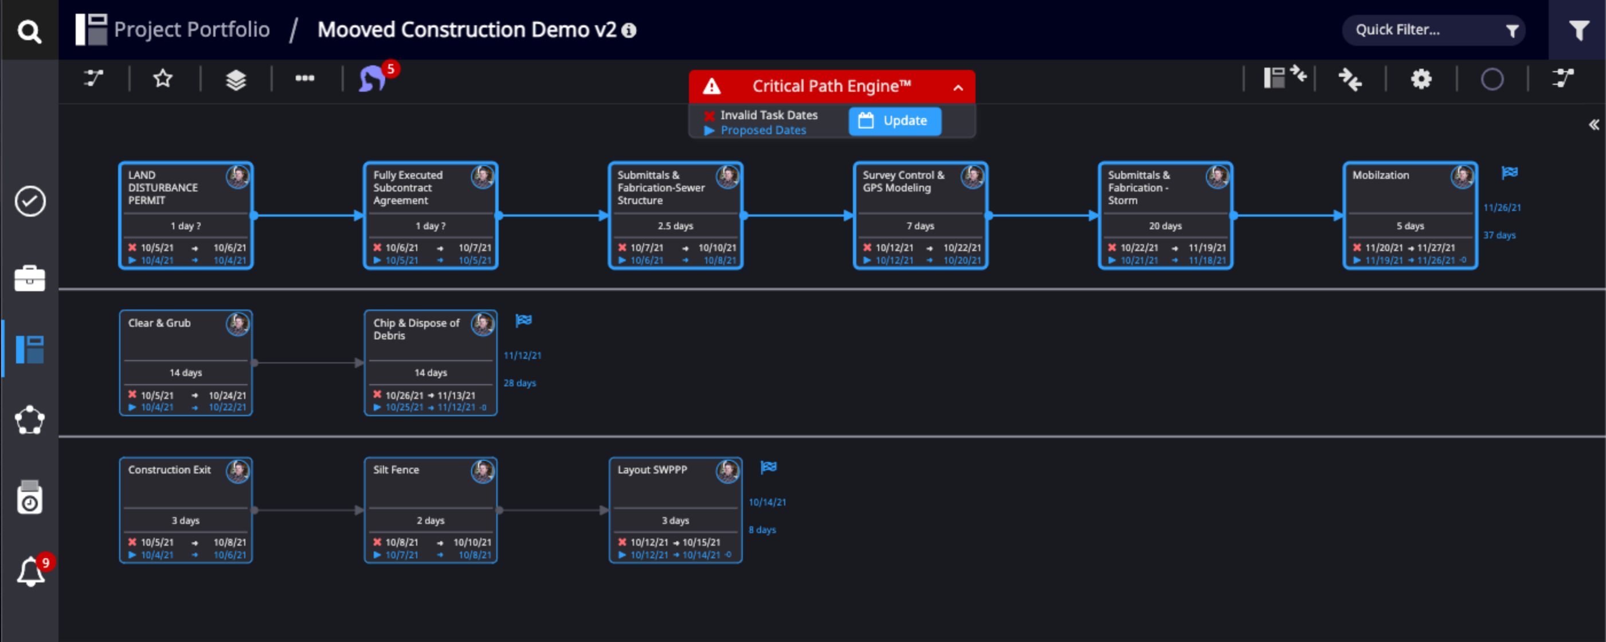Click the '14 days' duration on Clear & Grub

[x=186, y=373]
